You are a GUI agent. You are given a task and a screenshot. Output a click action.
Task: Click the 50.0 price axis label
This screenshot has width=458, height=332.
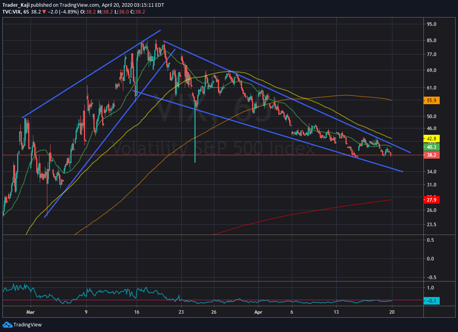tap(431, 116)
